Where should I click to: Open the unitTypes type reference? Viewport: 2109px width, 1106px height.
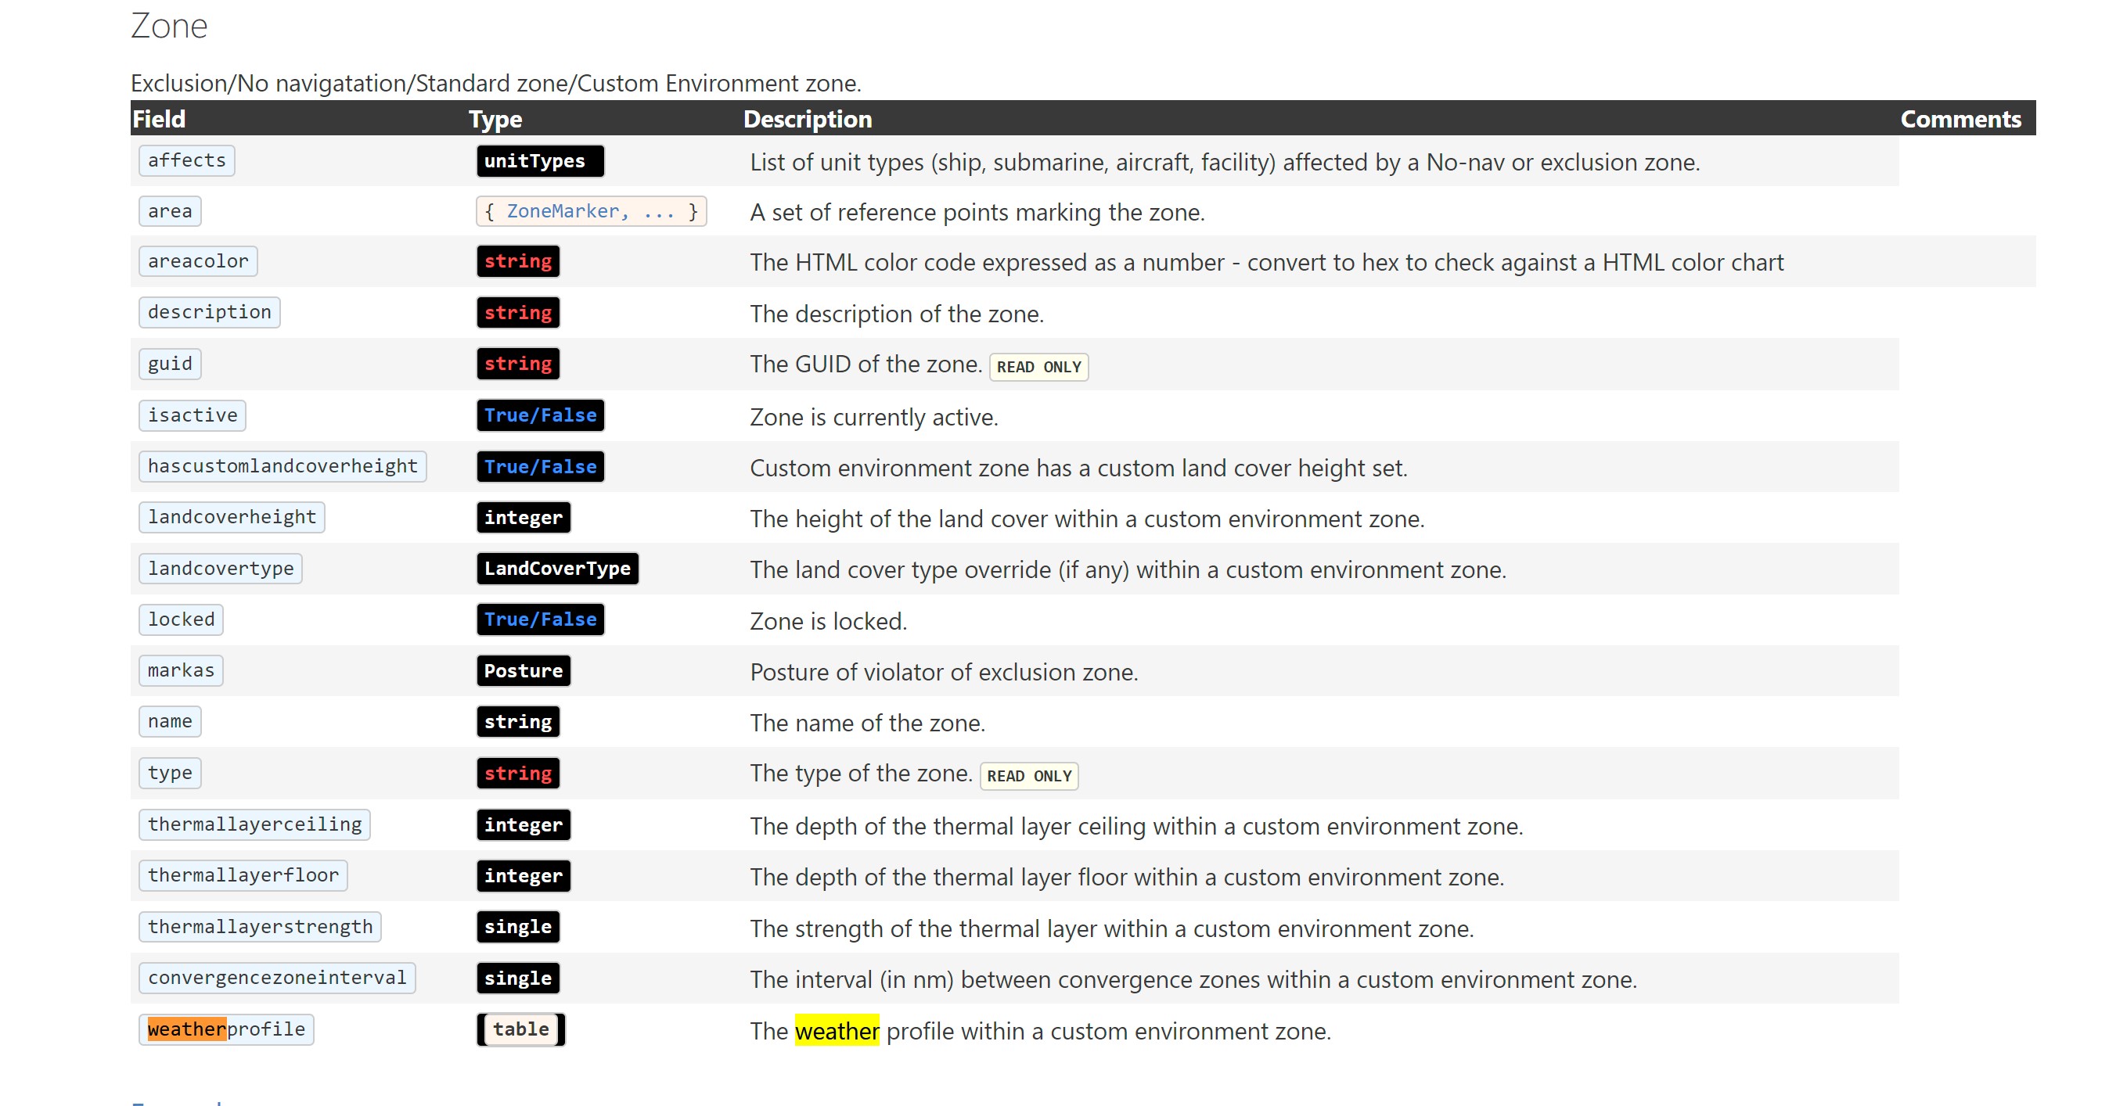coord(539,160)
